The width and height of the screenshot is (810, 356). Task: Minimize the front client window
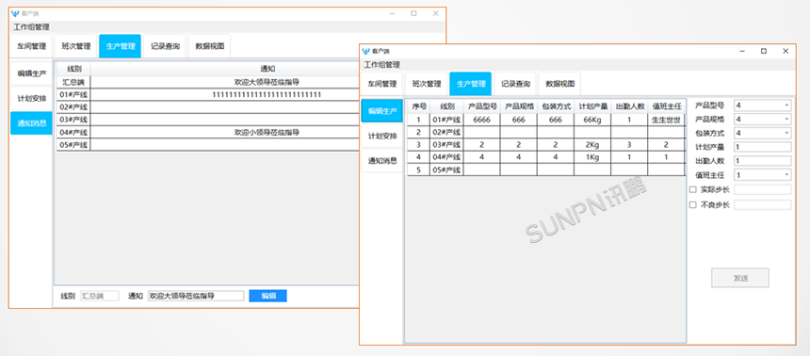click(742, 51)
